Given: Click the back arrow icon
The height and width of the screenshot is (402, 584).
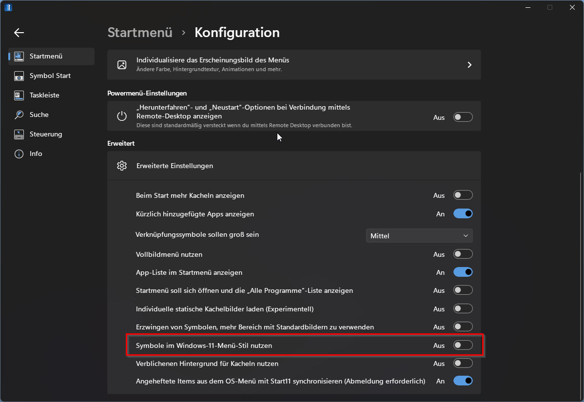Looking at the screenshot, I should tap(19, 33).
